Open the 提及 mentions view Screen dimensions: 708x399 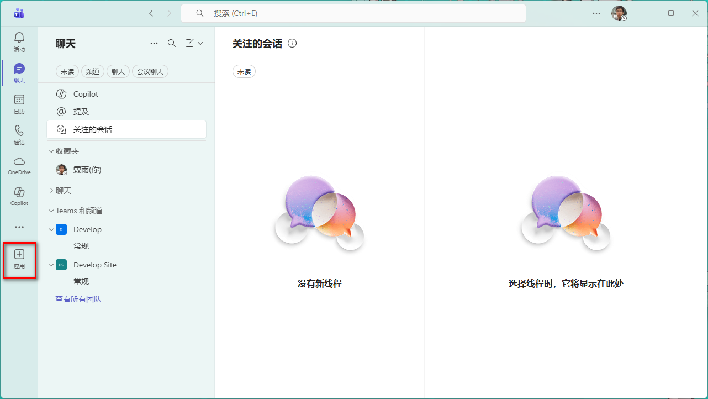point(126,112)
